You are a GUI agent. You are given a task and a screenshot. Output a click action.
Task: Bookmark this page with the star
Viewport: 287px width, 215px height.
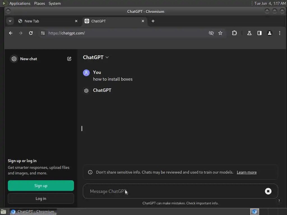[x=220, y=33]
